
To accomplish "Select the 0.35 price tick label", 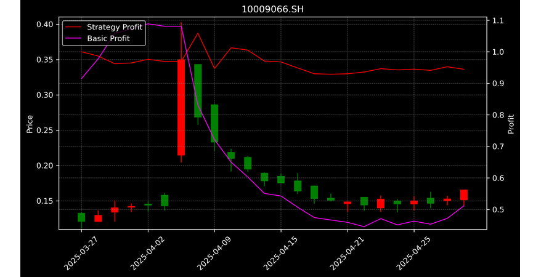I will click(x=45, y=60).
